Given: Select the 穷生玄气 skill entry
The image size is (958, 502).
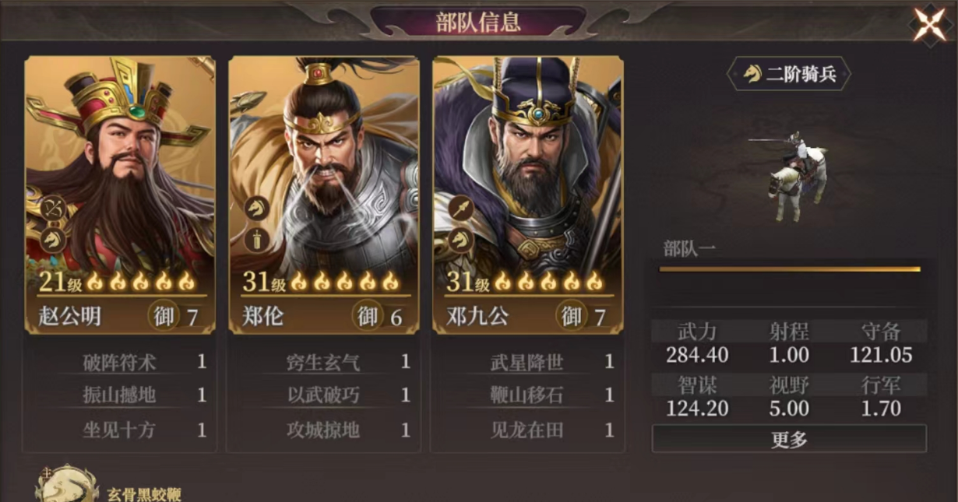Looking at the screenshot, I should coord(324,362).
